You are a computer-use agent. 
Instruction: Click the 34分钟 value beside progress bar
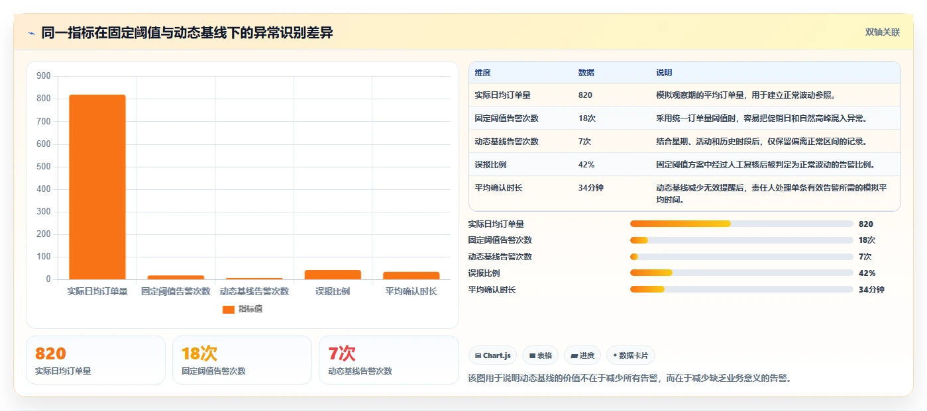[x=871, y=289]
